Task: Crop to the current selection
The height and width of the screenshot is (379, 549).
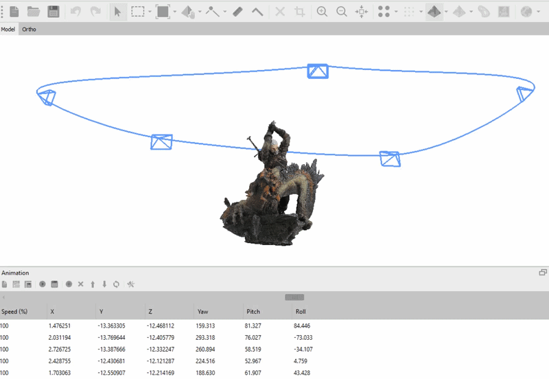Action: [x=300, y=12]
